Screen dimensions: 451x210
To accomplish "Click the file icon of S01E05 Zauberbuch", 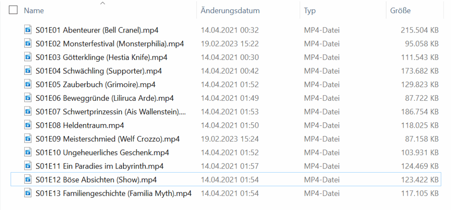I will [28, 85].
